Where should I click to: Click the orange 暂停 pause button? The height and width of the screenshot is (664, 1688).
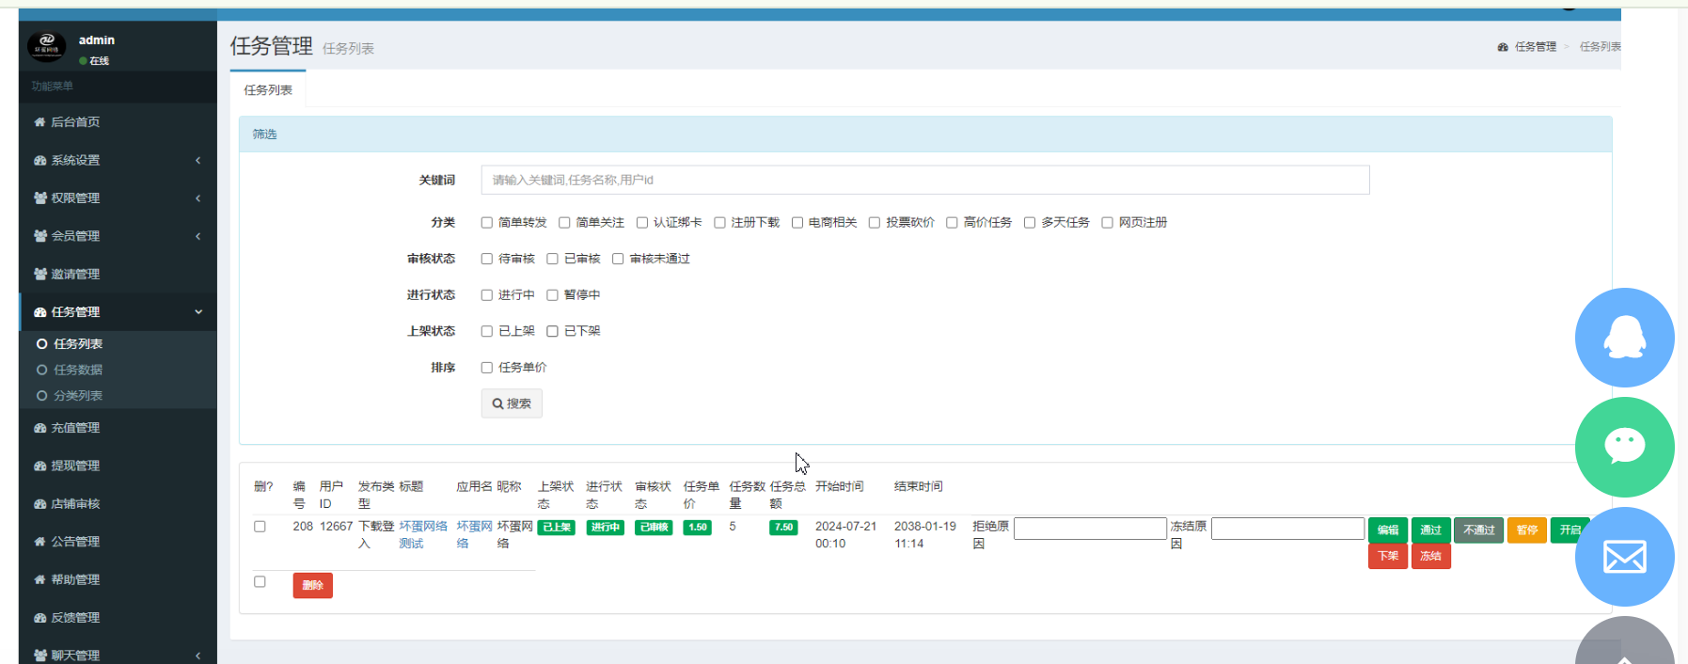1527,530
